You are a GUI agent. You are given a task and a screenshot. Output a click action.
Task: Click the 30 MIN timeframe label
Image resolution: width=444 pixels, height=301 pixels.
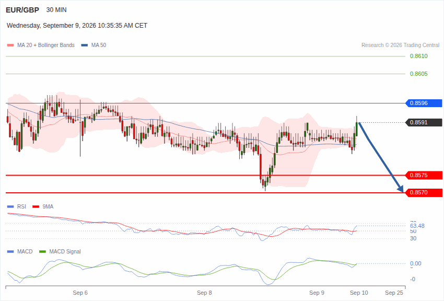coord(56,10)
